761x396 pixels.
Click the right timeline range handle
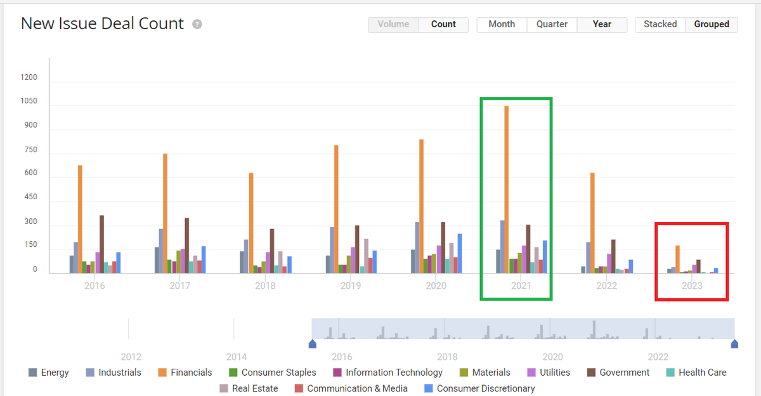tap(734, 344)
